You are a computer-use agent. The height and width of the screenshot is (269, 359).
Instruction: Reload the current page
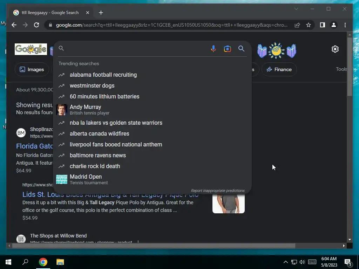click(x=36, y=25)
